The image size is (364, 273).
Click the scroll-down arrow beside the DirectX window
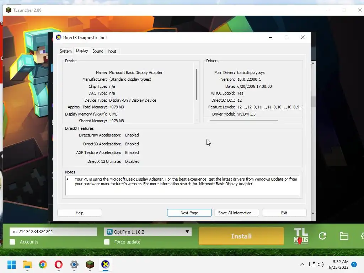coord(313,213)
